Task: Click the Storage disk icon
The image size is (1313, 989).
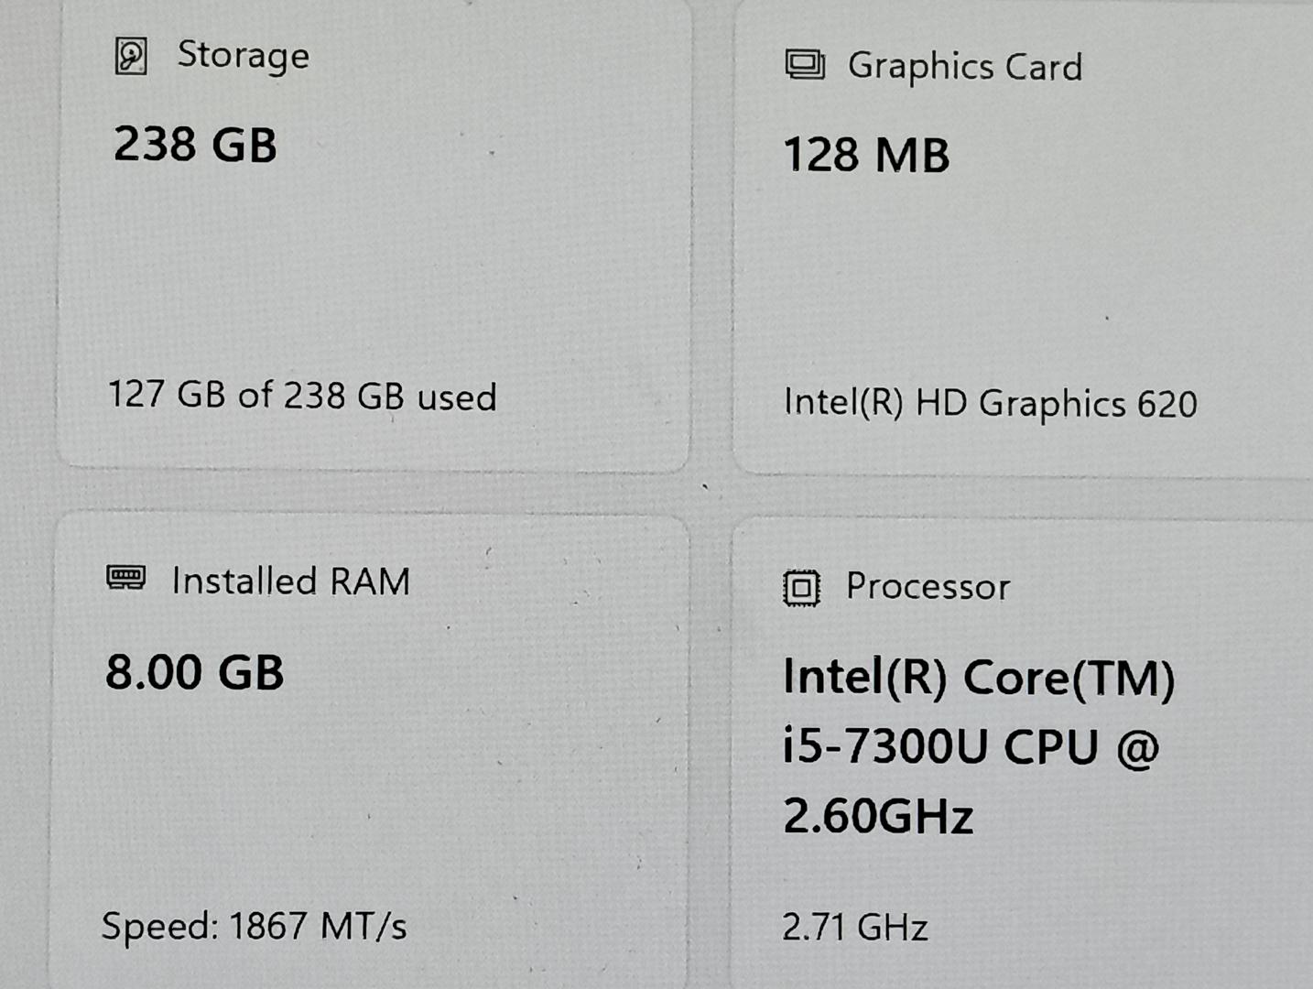Action: (x=131, y=56)
